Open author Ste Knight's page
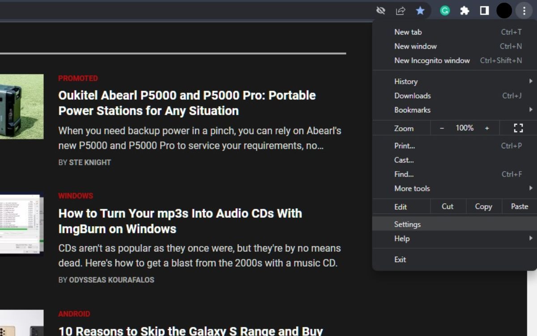This screenshot has width=537, height=336. point(90,162)
